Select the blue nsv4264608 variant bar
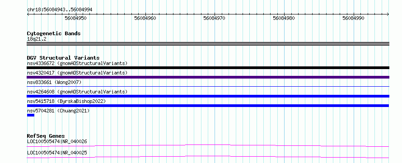This screenshot has height=163, width=402. pos(208,96)
